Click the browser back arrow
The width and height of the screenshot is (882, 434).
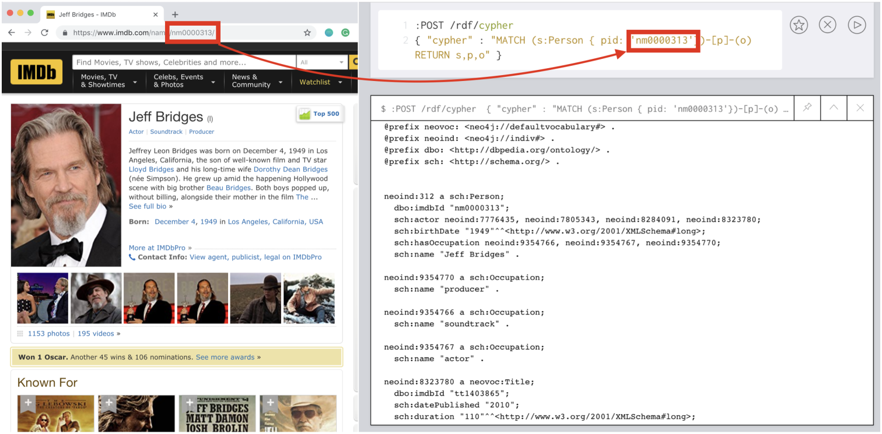[11, 33]
